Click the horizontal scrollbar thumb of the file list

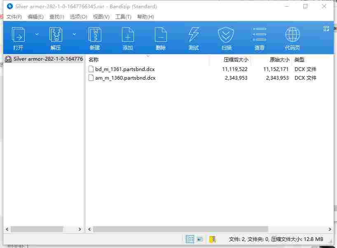[x=180, y=229]
